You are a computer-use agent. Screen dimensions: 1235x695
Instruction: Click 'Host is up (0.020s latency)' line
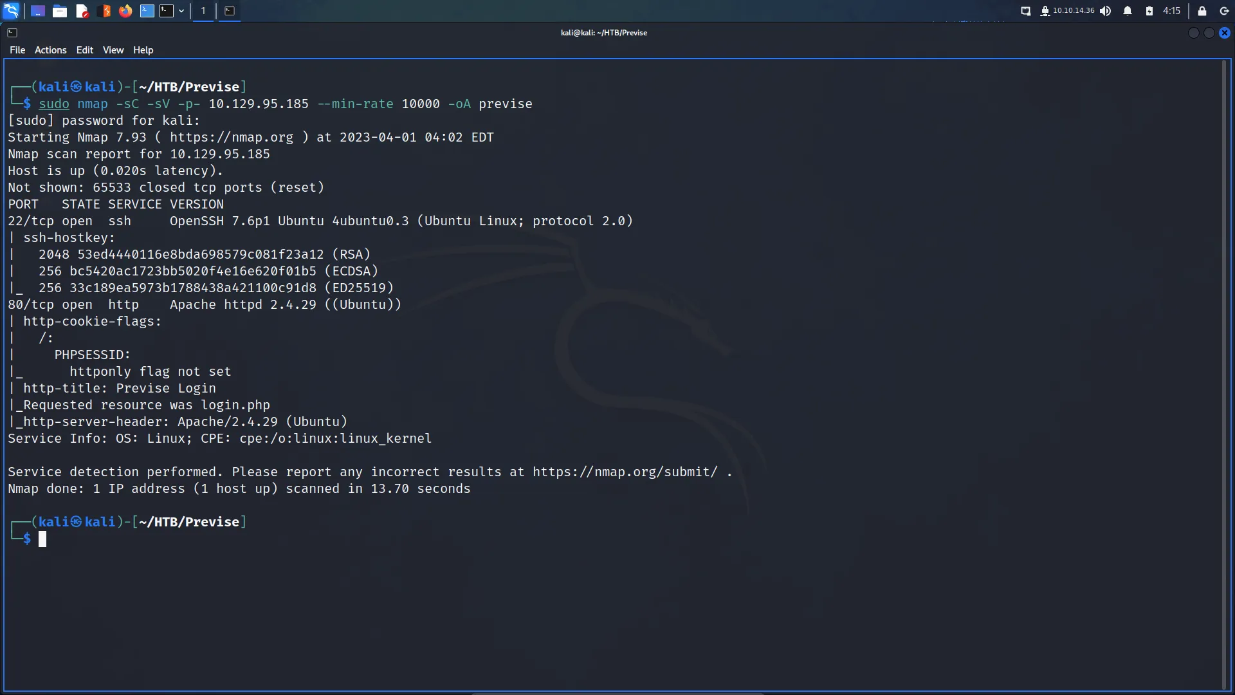coord(116,171)
